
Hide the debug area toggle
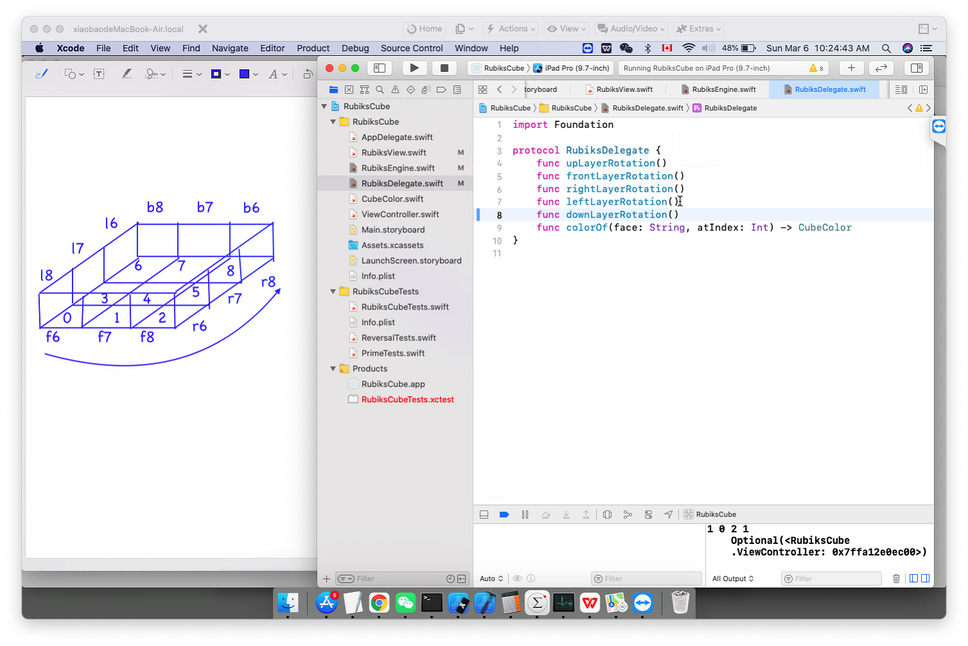pos(484,514)
